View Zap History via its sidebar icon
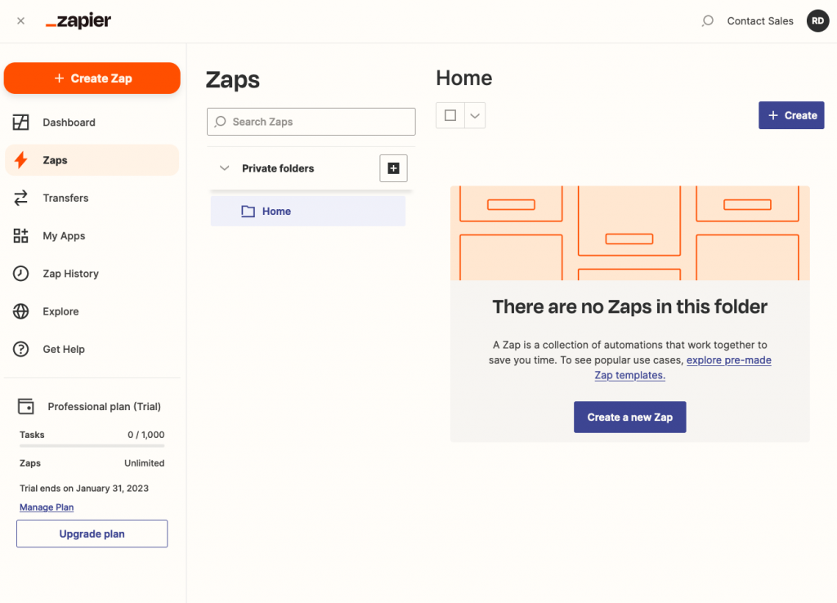Viewport: 837px width, 603px height. (x=20, y=273)
